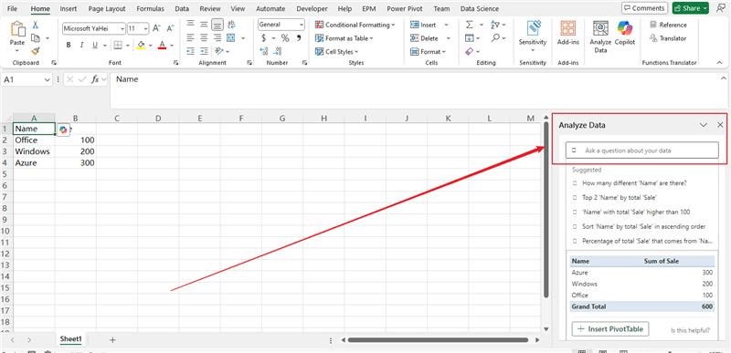
Task: Open the Microsoft YaHei font dropdown
Action: 122,28
